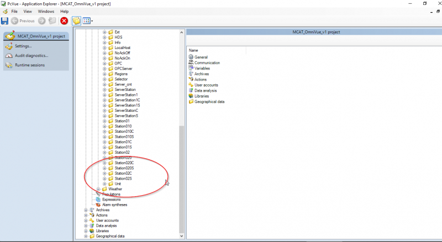Select the Variables icon in the Name list
Screen dimensions: 442x242
(x=191, y=68)
